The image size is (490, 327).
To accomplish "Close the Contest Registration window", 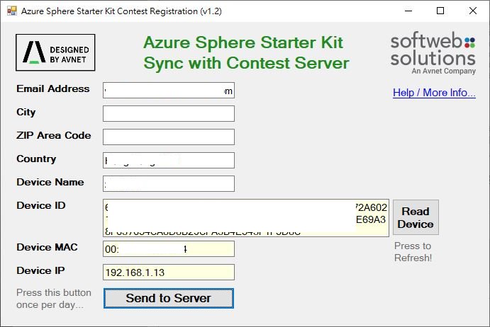I will point(473,11).
